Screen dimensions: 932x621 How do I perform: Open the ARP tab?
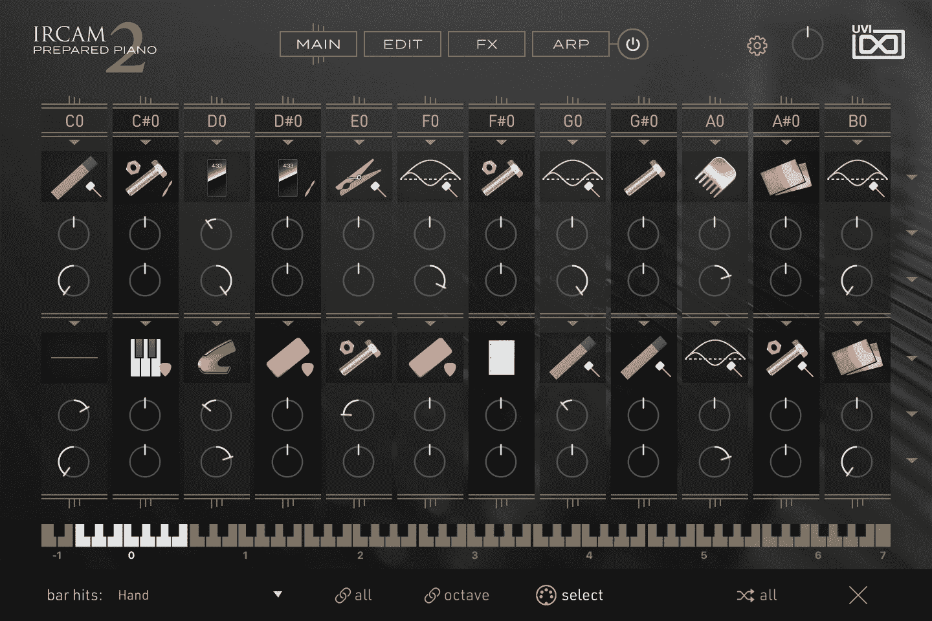[570, 44]
